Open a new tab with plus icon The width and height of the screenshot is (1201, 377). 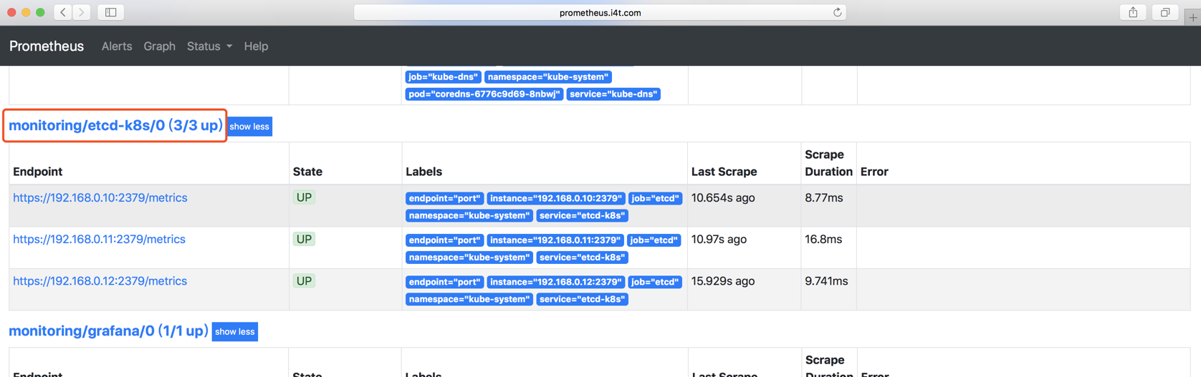1192,16
